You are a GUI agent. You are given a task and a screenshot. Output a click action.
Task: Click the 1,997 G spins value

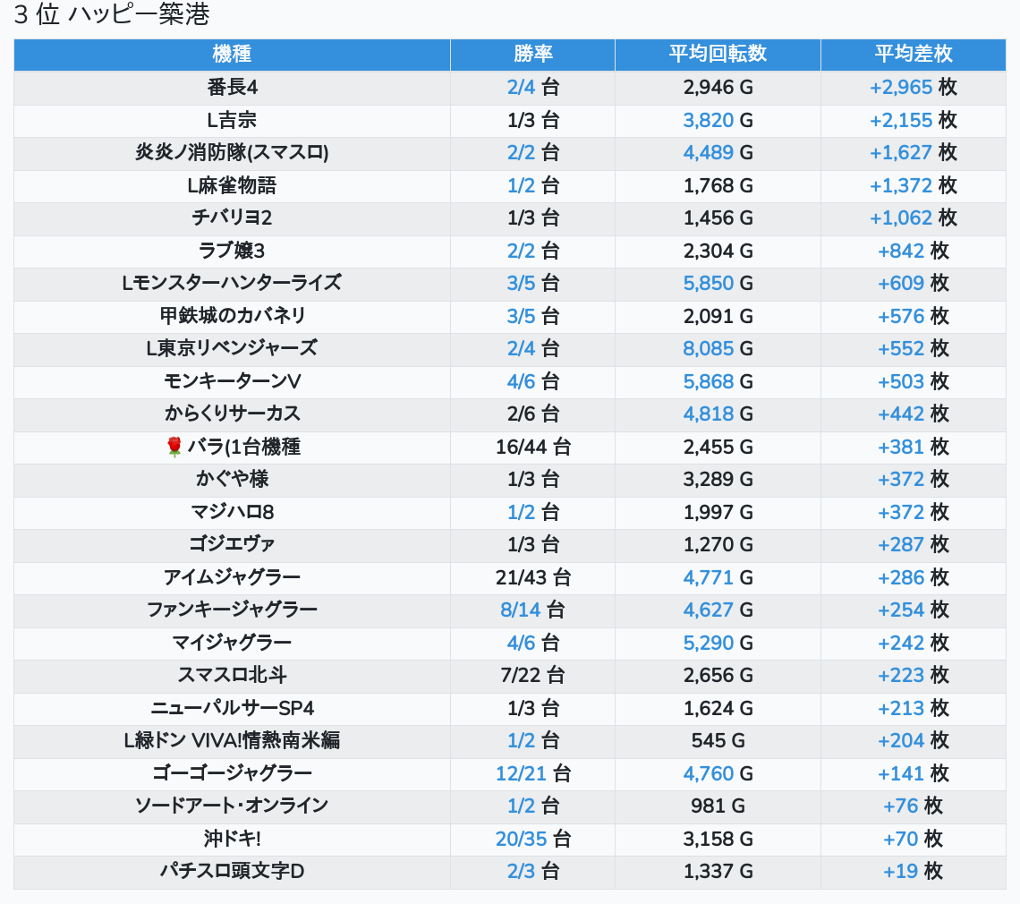[x=718, y=512]
